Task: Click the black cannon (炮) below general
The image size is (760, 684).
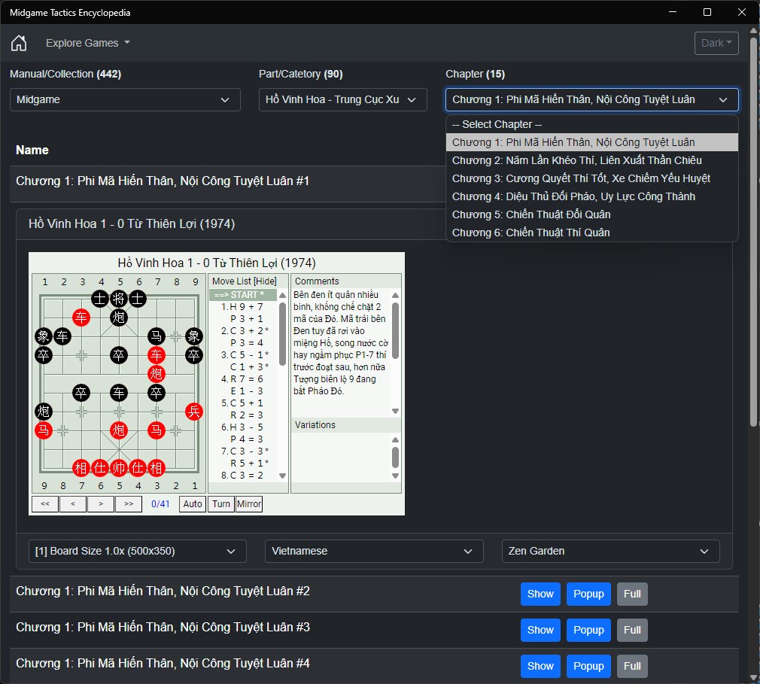Action: 119,317
